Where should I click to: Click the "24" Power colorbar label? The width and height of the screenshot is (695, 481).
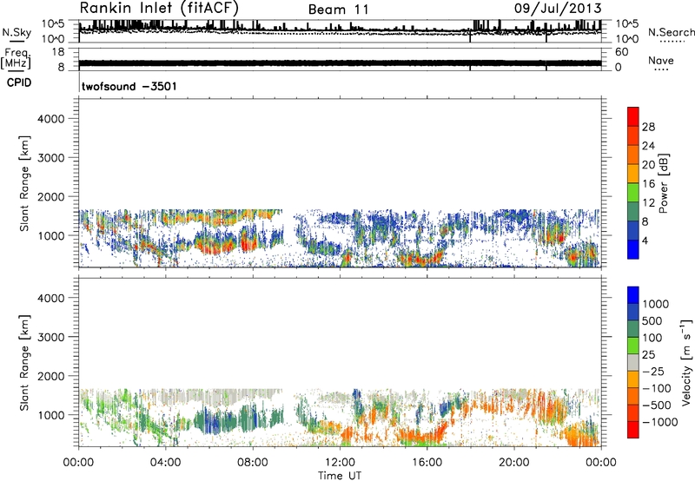point(648,146)
